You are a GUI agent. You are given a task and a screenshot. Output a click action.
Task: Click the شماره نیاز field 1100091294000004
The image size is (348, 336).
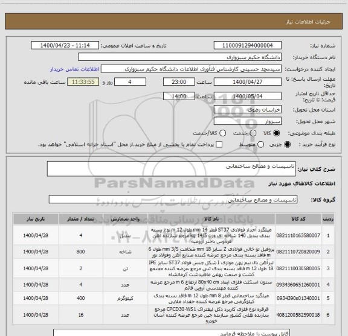[248, 45]
